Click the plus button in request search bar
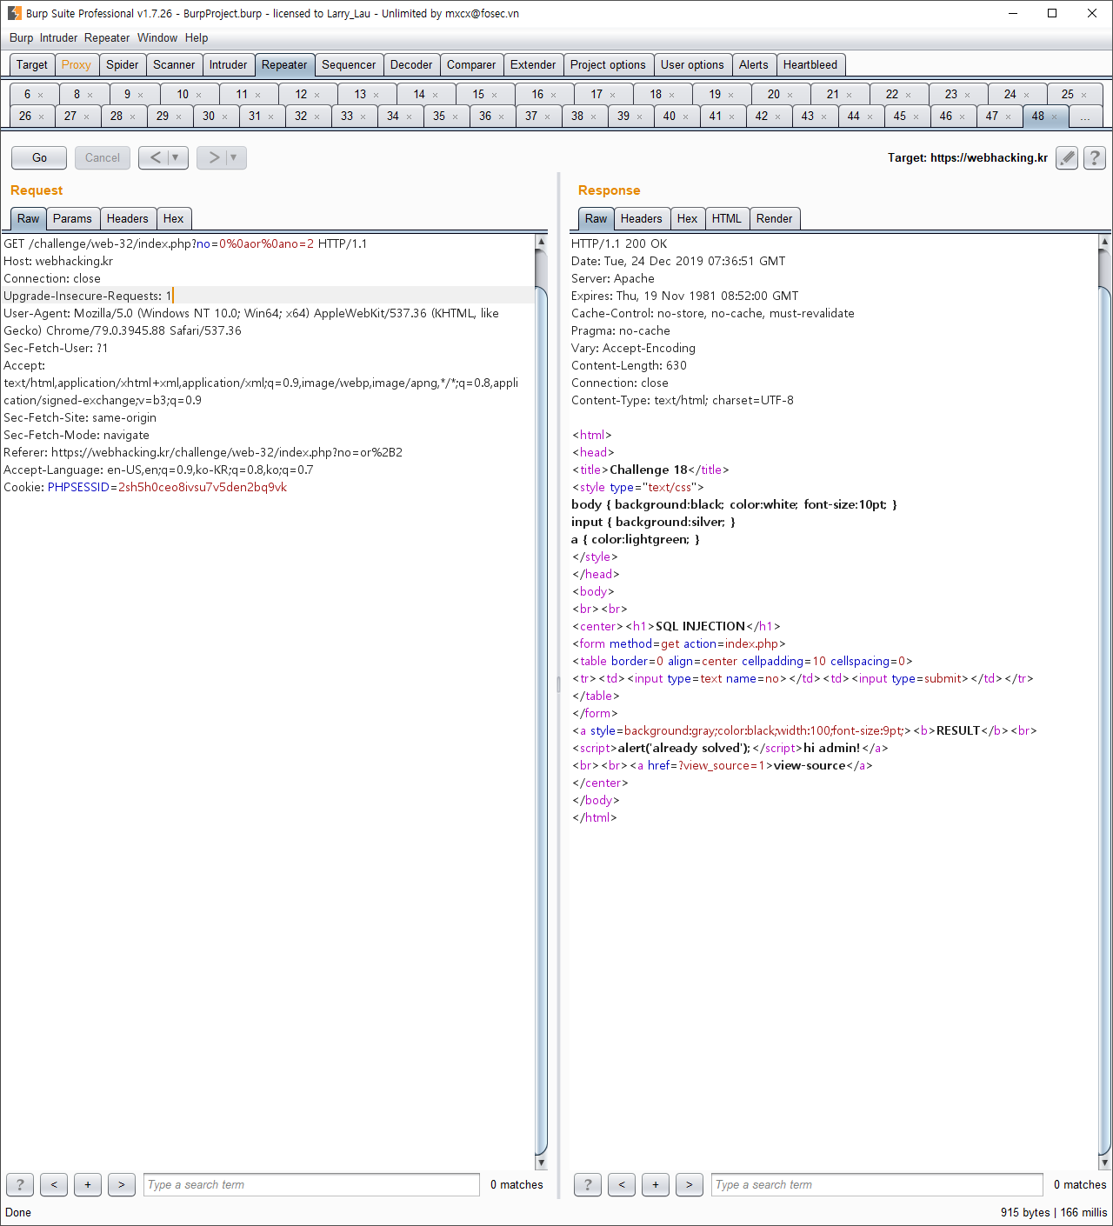 pos(88,1184)
